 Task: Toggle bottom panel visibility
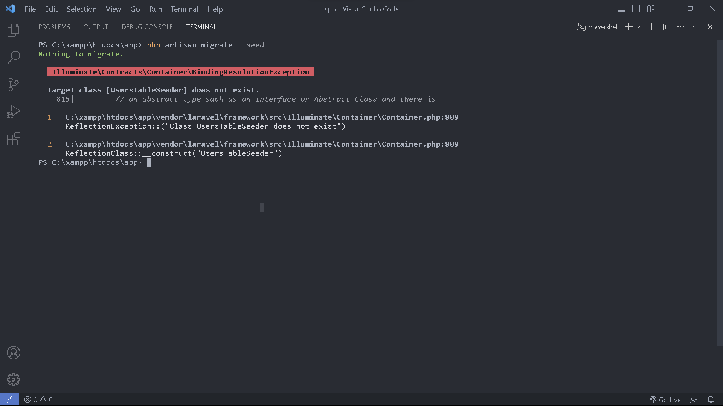pos(621,9)
